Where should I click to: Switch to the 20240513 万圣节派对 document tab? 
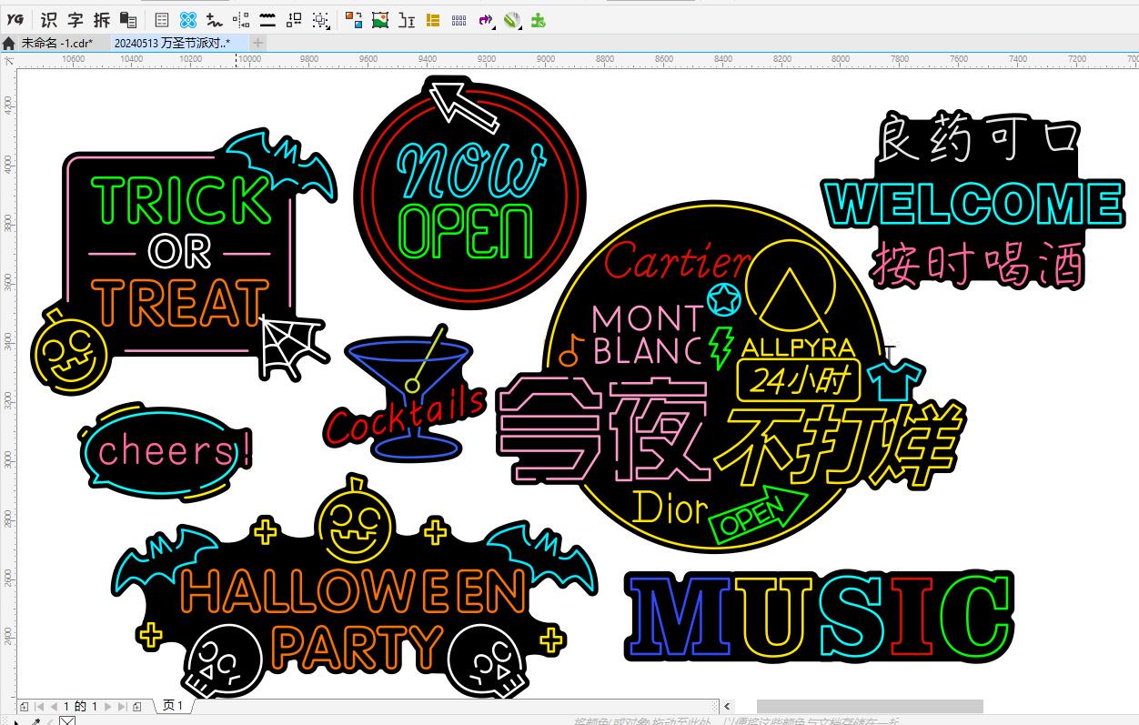pos(172,43)
